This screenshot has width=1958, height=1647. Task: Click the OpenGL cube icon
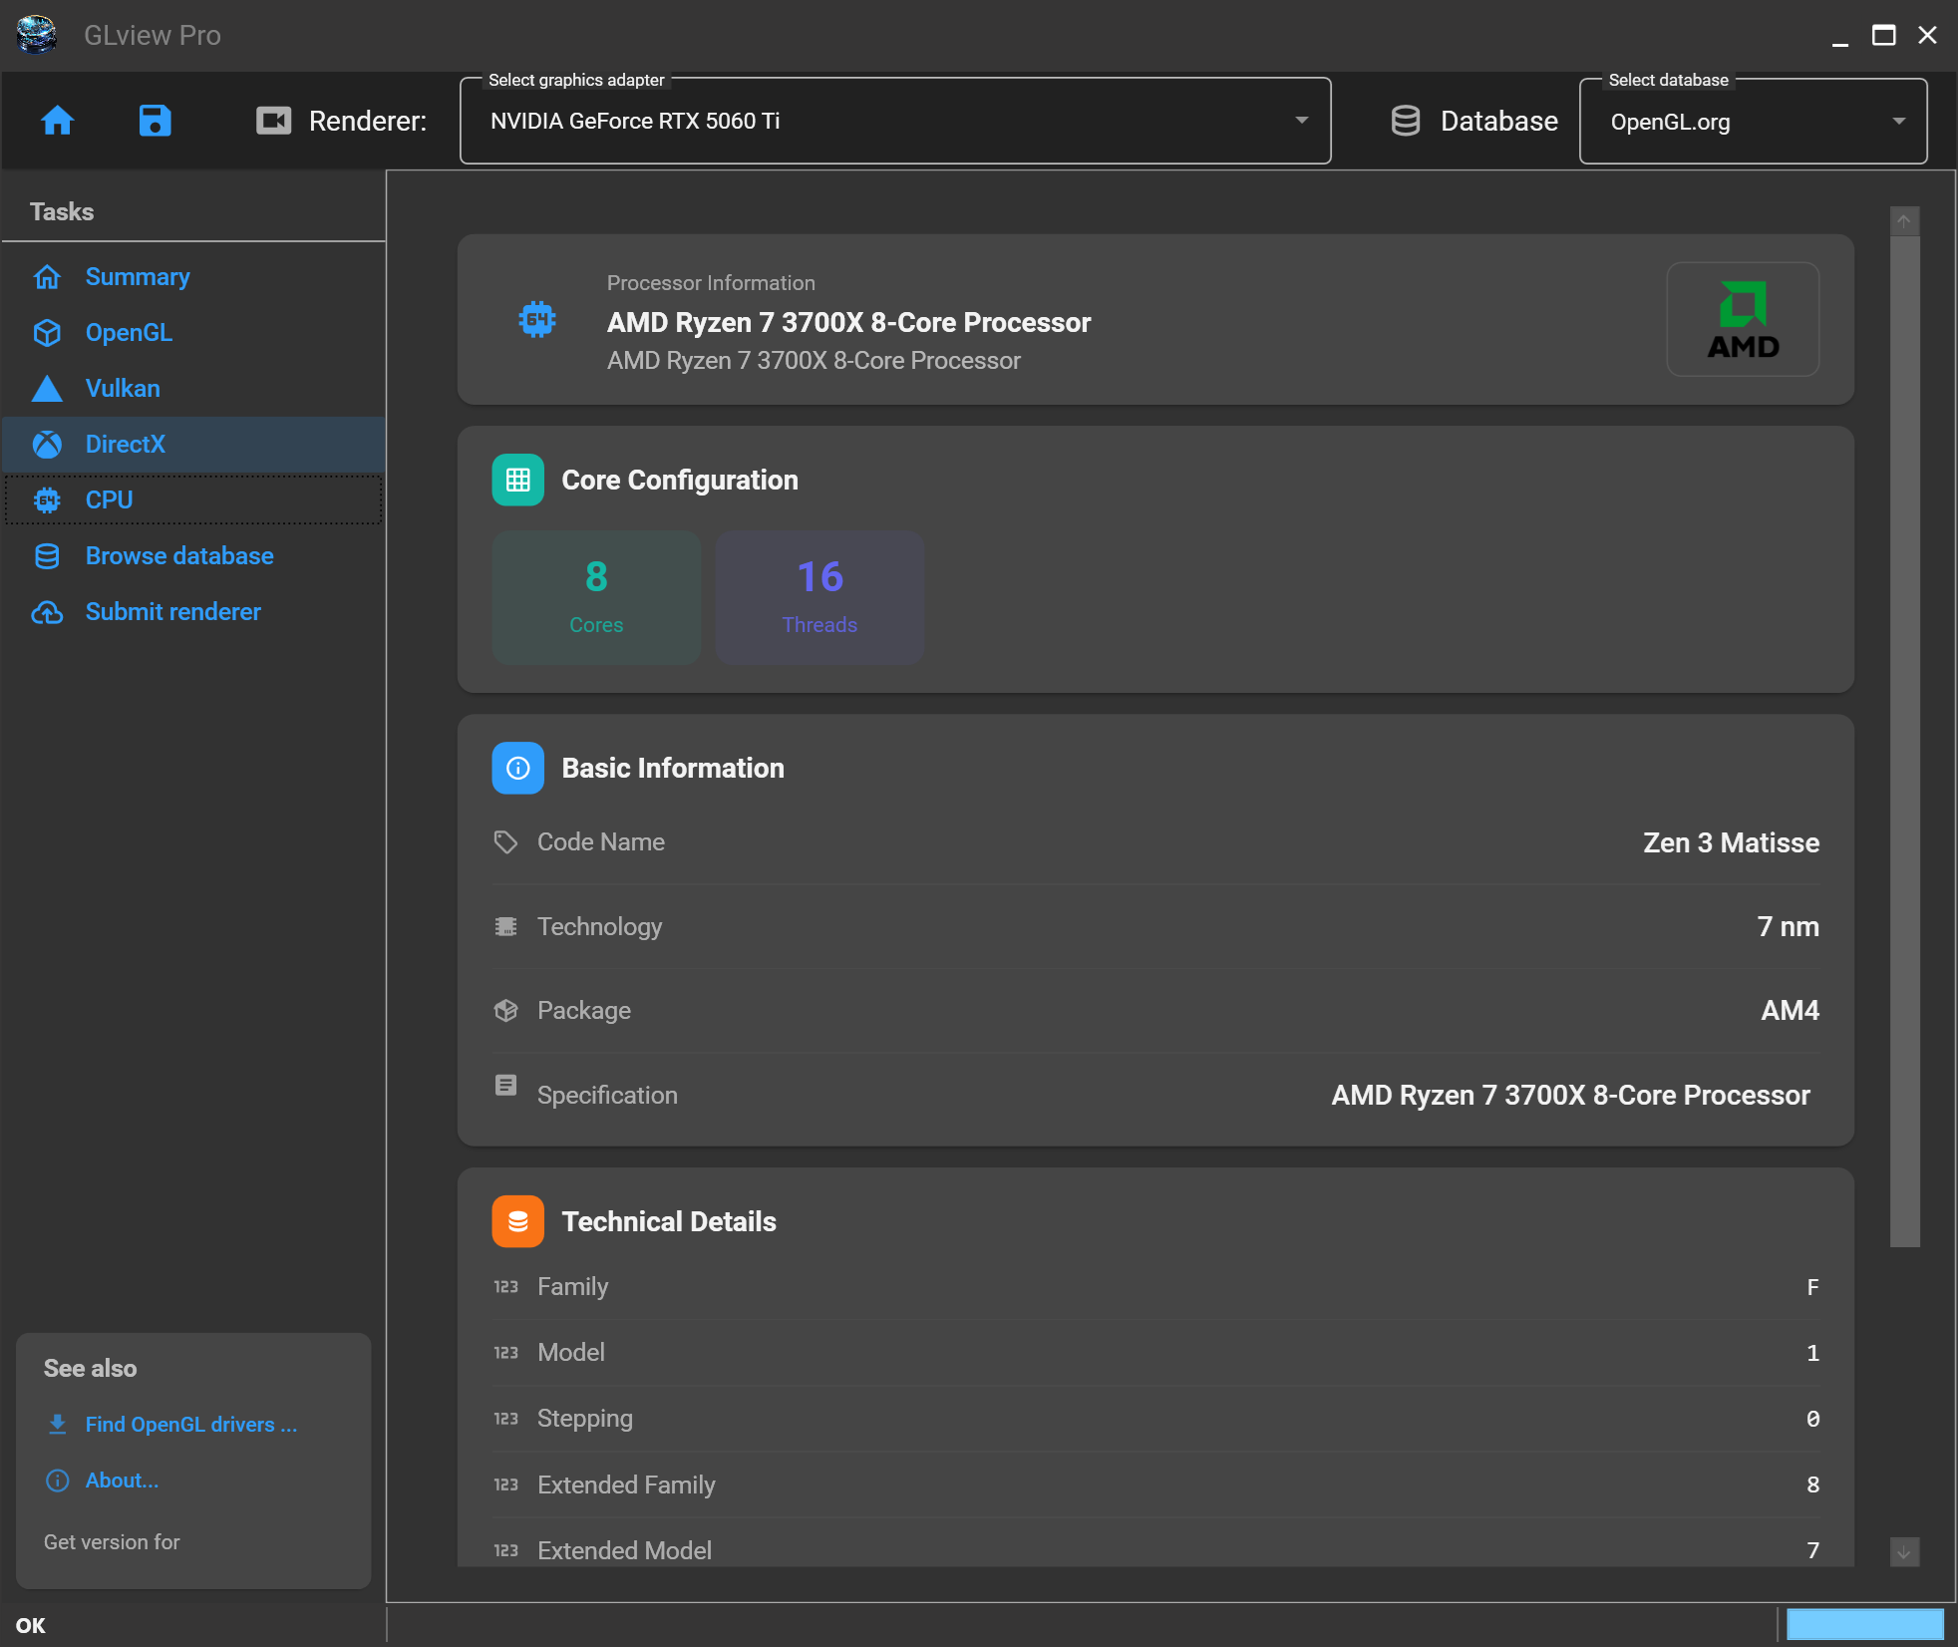[47, 332]
